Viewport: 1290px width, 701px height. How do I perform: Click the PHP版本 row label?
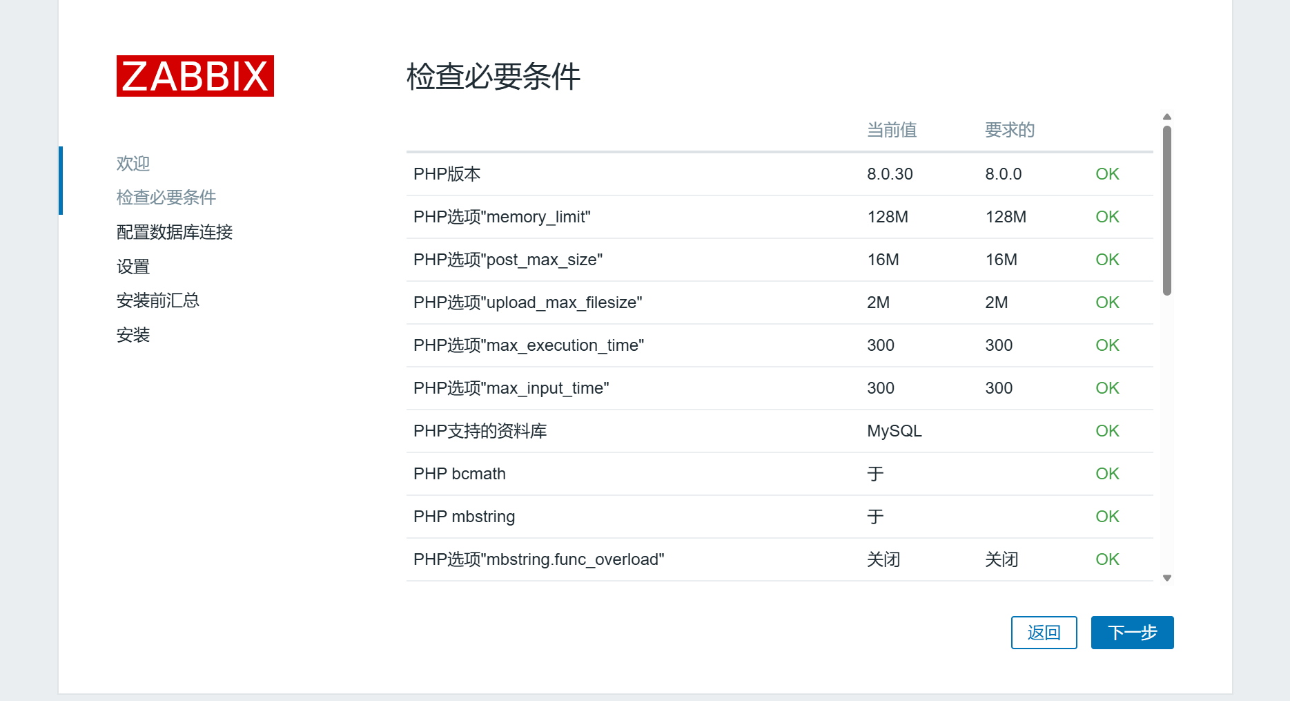447,174
